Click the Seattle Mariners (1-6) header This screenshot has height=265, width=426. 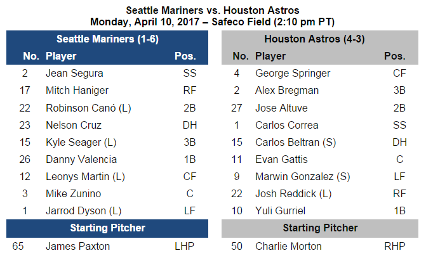click(x=107, y=39)
